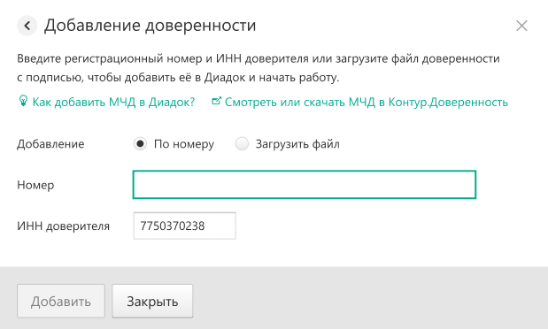Click the Добавление row label
This screenshot has height=329, width=548.
50,144
